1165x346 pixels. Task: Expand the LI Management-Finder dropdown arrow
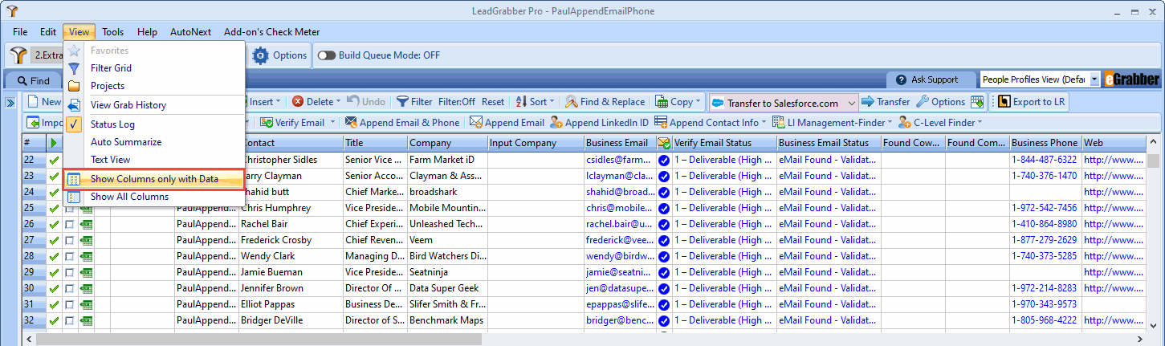coord(890,123)
